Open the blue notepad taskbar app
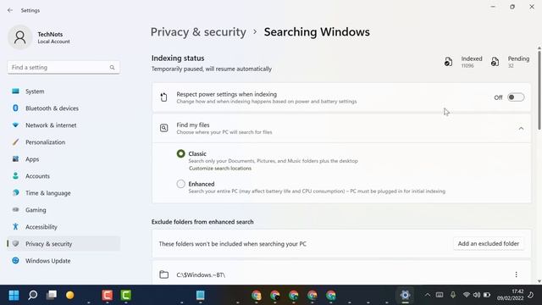The image size is (542, 305). (x=200, y=296)
